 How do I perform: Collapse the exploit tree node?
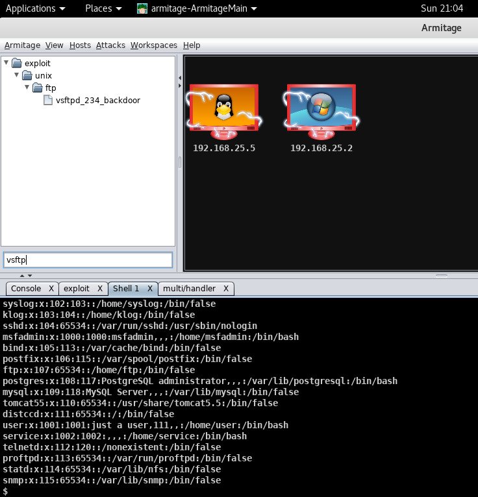[x=6, y=63]
